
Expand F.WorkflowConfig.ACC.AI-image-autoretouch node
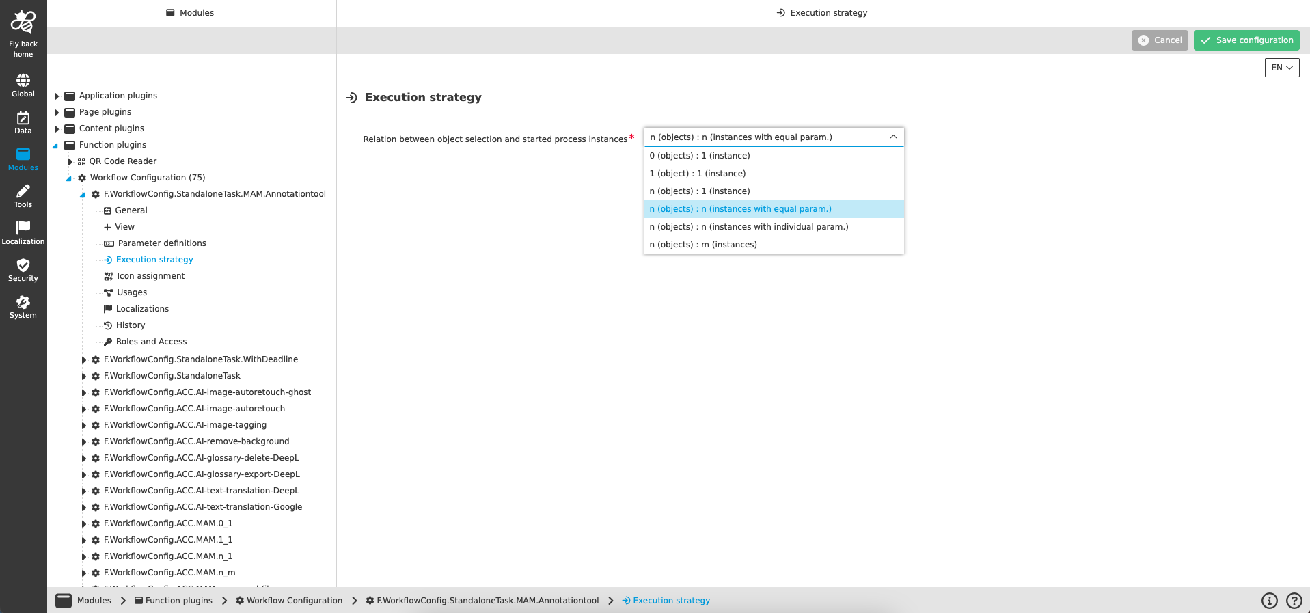pyautogui.click(x=83, y=409)
